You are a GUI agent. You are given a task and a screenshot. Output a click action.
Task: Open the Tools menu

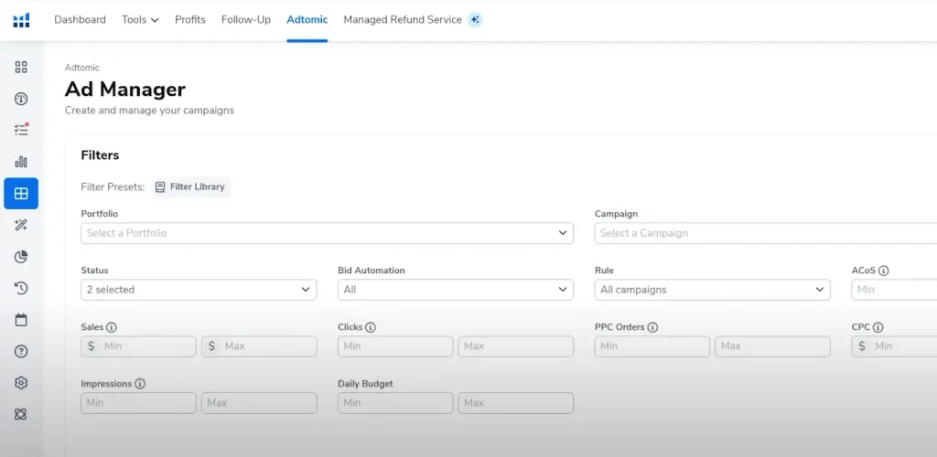(x=140, y=19)
